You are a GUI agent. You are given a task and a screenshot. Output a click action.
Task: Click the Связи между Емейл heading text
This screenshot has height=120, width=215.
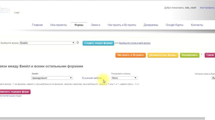42,66
